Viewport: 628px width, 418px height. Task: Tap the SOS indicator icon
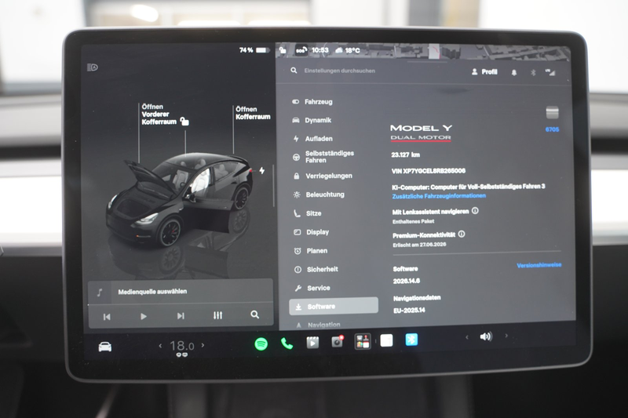tap(301, 50)
